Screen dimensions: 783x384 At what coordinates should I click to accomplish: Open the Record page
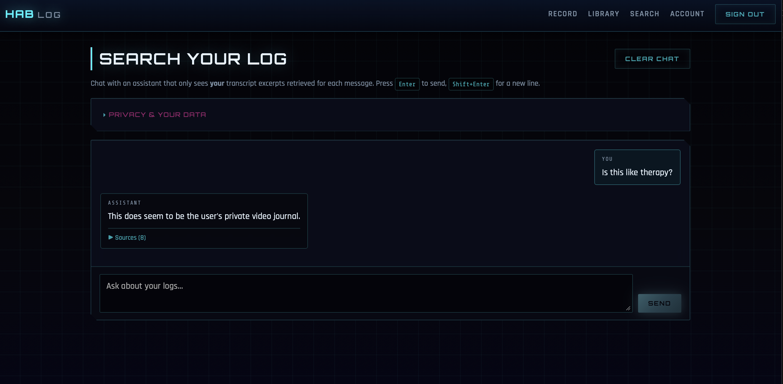[x=563, y=14]
